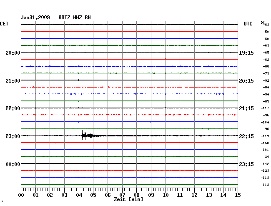Click the DC offset value -119
Viewport: 271px width, 206px height.
point(265,136)
